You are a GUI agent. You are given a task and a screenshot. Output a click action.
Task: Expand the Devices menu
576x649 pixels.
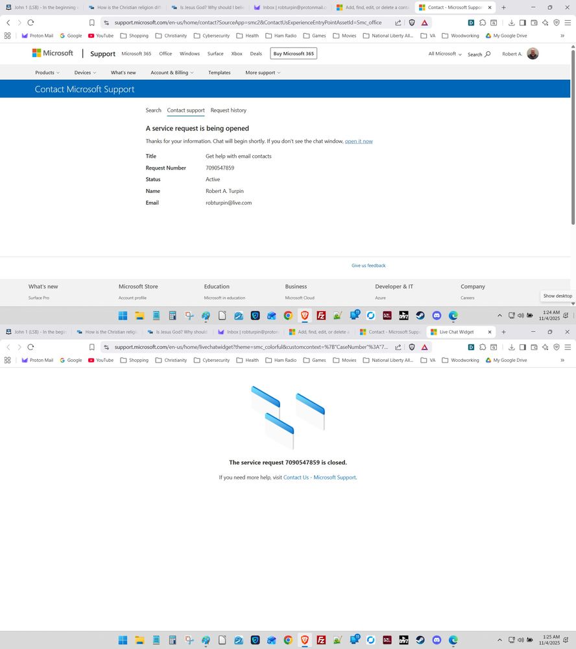point(85,72)
